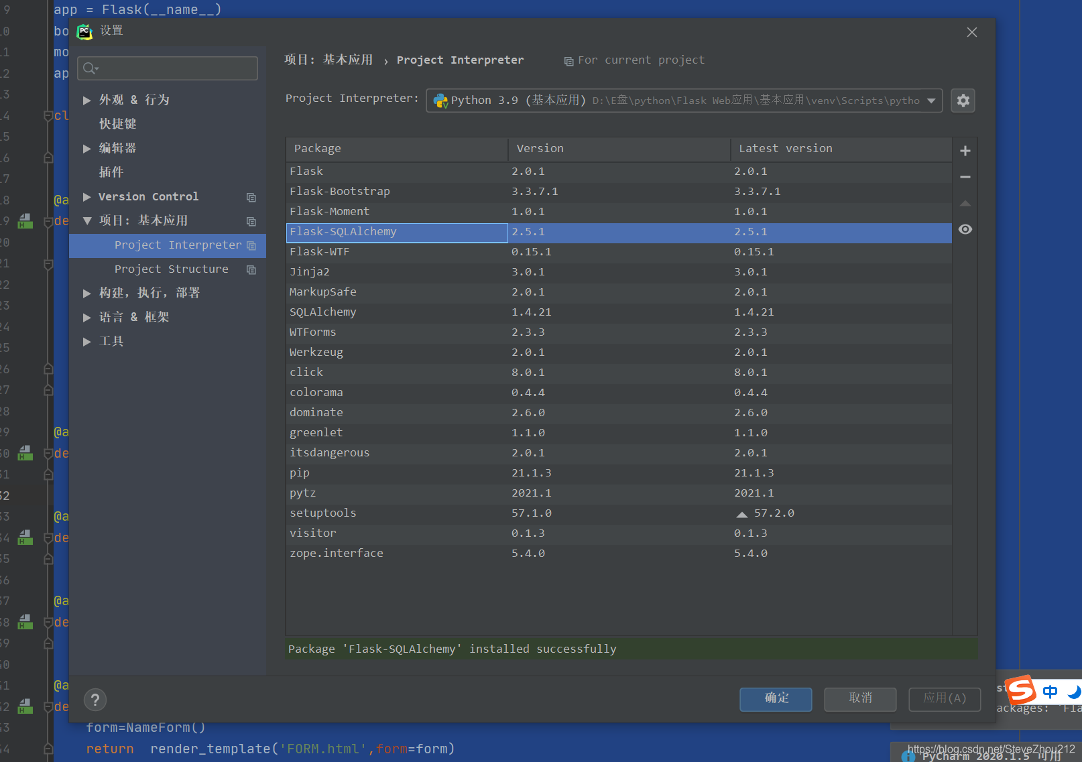Expand the 构建, 执行, 部署 section
Screen dimensions: 1082x762
tap(86, 293)
